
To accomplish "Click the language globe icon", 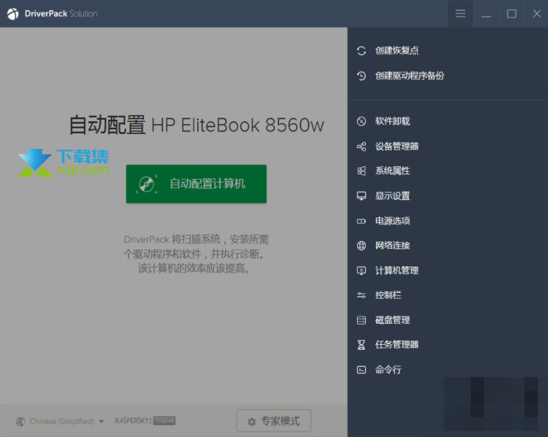I will [21, 422].
